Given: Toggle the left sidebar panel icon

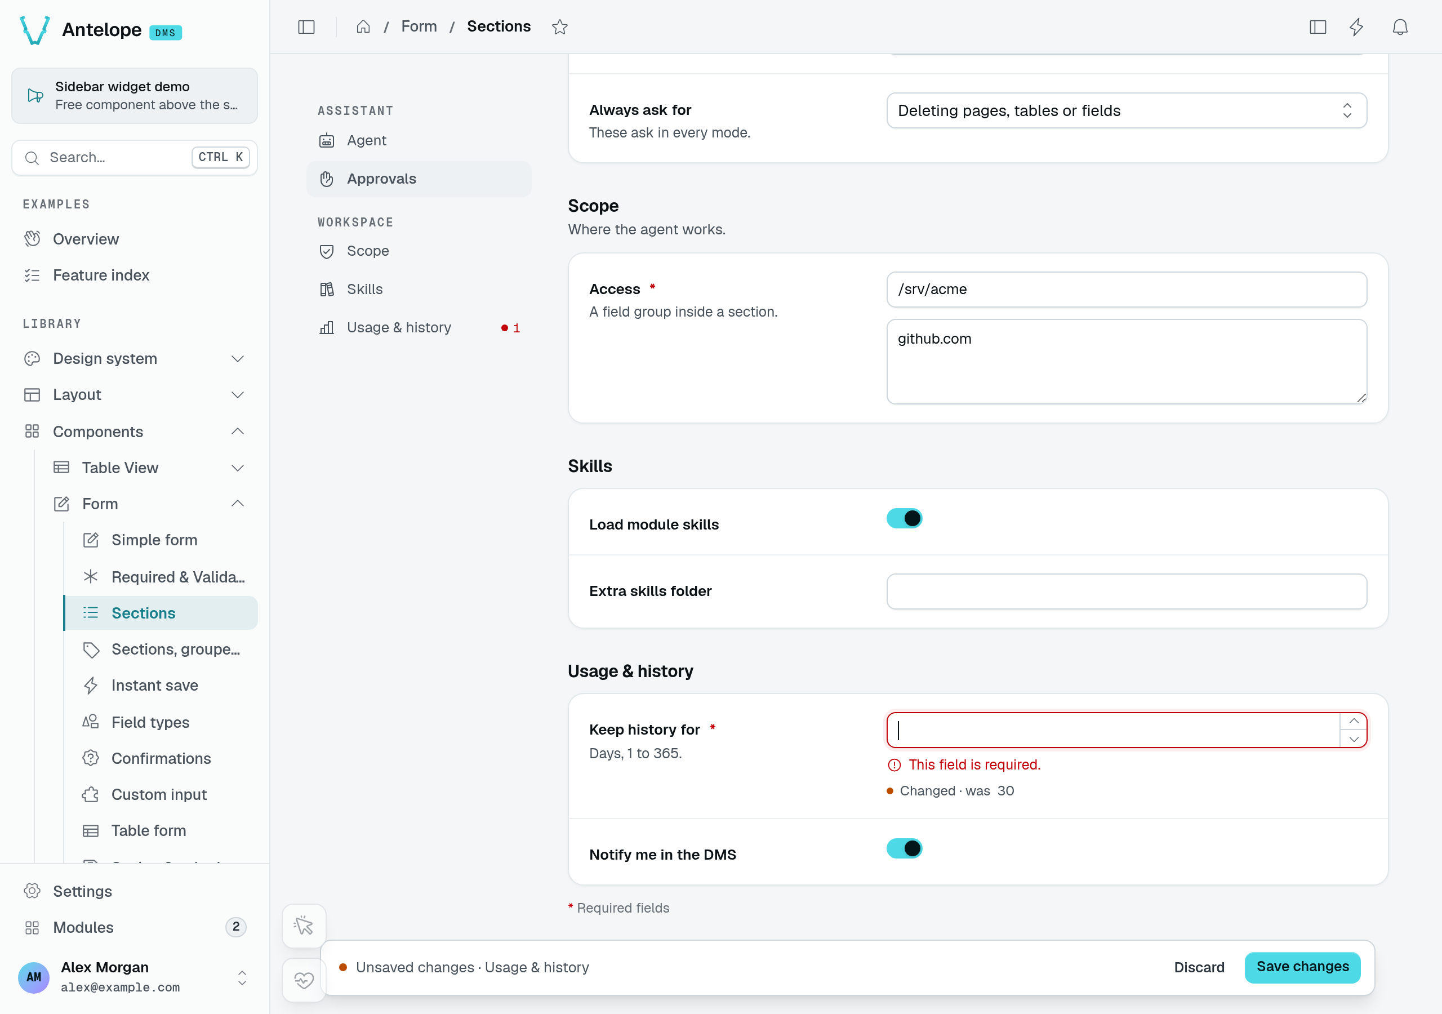Looking at the screenshot, I should pos(306,27).
